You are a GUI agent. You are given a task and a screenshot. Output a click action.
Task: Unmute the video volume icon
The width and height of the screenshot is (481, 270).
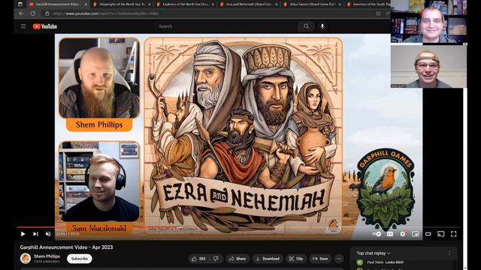(48, 234)
